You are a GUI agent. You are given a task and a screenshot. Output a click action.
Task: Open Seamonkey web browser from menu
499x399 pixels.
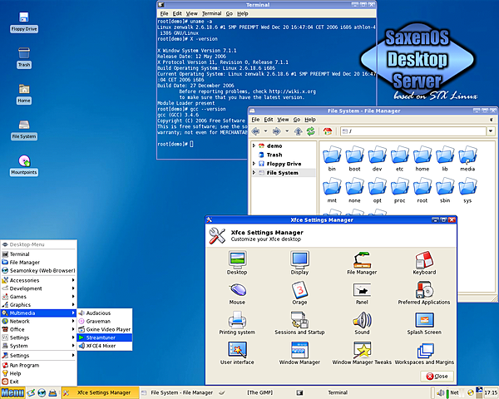tap(38, 270)
